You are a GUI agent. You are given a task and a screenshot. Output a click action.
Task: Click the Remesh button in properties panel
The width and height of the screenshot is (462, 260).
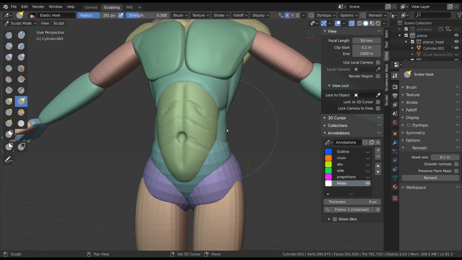coord(430,178)
